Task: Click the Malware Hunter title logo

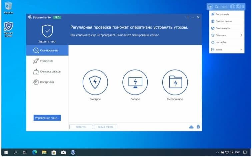Action: point(30,17)
